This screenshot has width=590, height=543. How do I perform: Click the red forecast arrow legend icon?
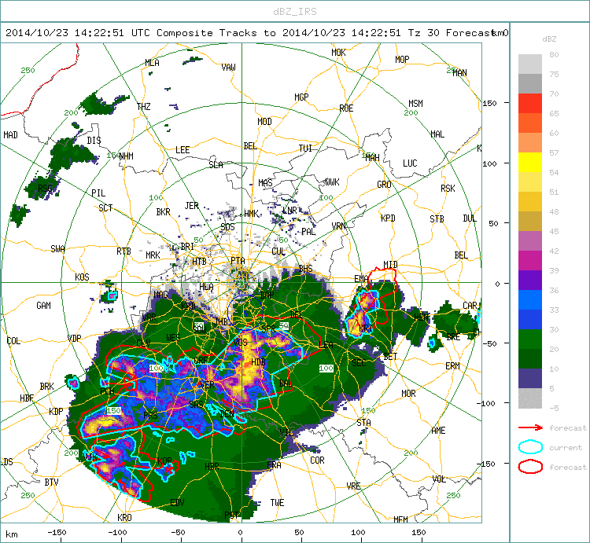tap(530, 427)
